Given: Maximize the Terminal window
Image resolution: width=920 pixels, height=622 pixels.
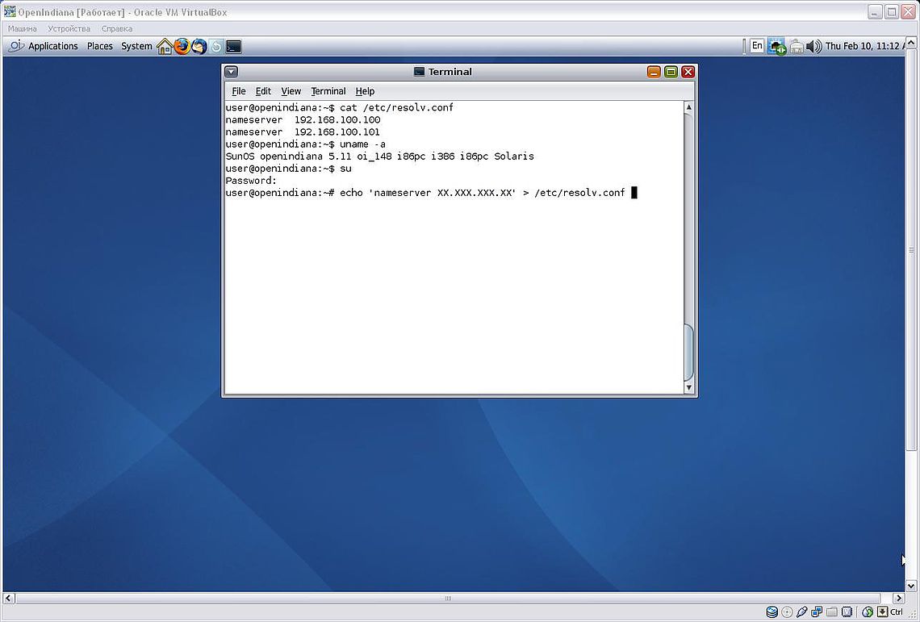Looking at the screenshot, I should coord(671,72).
